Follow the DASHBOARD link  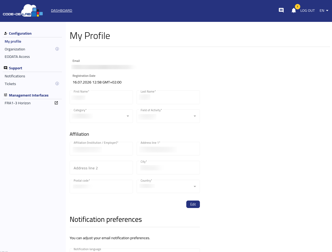click(x=62, y=11)
